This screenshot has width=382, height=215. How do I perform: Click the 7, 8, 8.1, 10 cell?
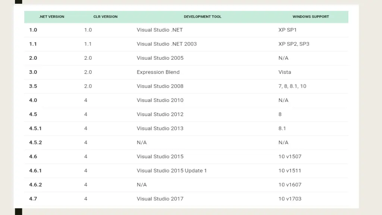pos(292,86)
